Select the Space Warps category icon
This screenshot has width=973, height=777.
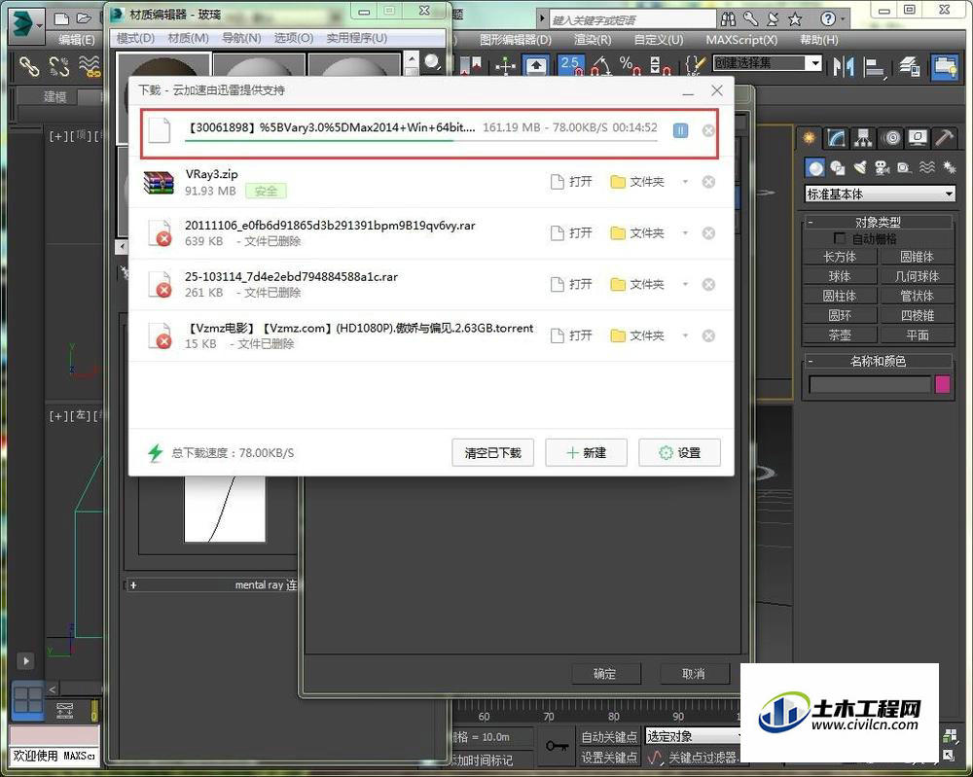[926, 167]
